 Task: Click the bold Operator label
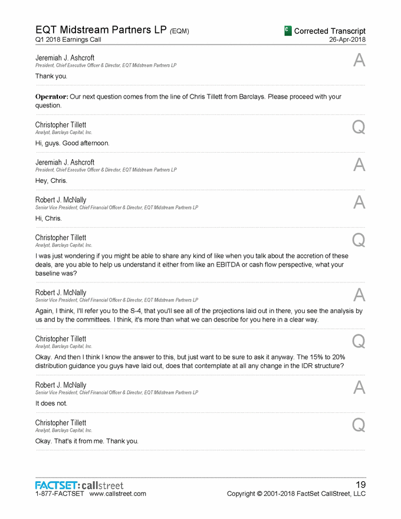coord(51,96)
